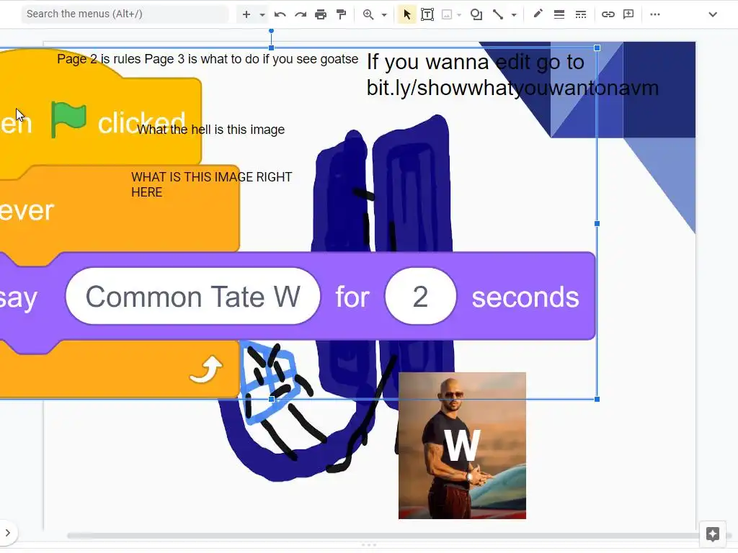Expand the filmstrip panel side arrow

click(x=7, y=533)
